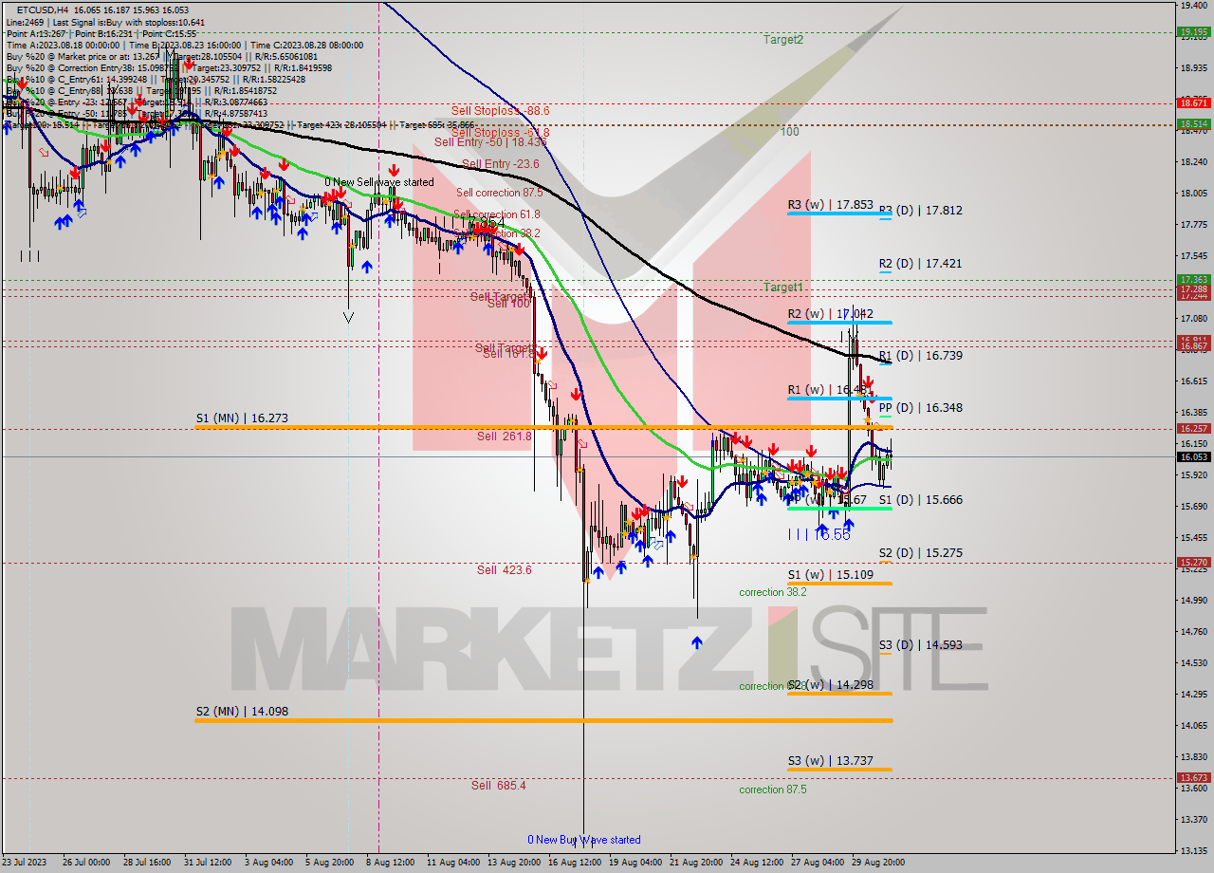The height and width of the screenshot is (873, 1214).
Task: Select the Sell correction 87.5 label
Action: (x=499, y=193)
